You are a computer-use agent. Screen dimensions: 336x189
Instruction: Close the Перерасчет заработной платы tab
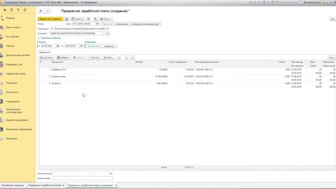[64, 185]
